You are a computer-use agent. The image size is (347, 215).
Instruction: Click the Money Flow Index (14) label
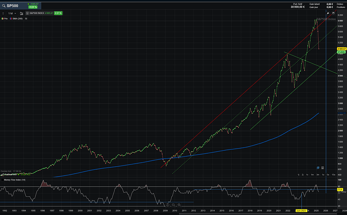click(x=15, y=180)
